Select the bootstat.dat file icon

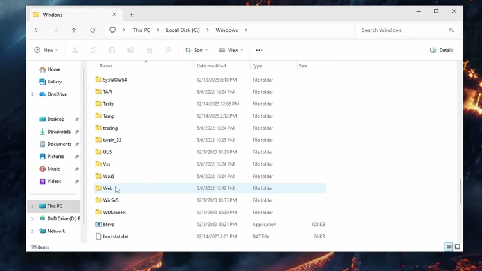click(x=98, y=236)
